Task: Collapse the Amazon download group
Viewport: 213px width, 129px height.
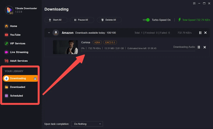Action: 49,33
